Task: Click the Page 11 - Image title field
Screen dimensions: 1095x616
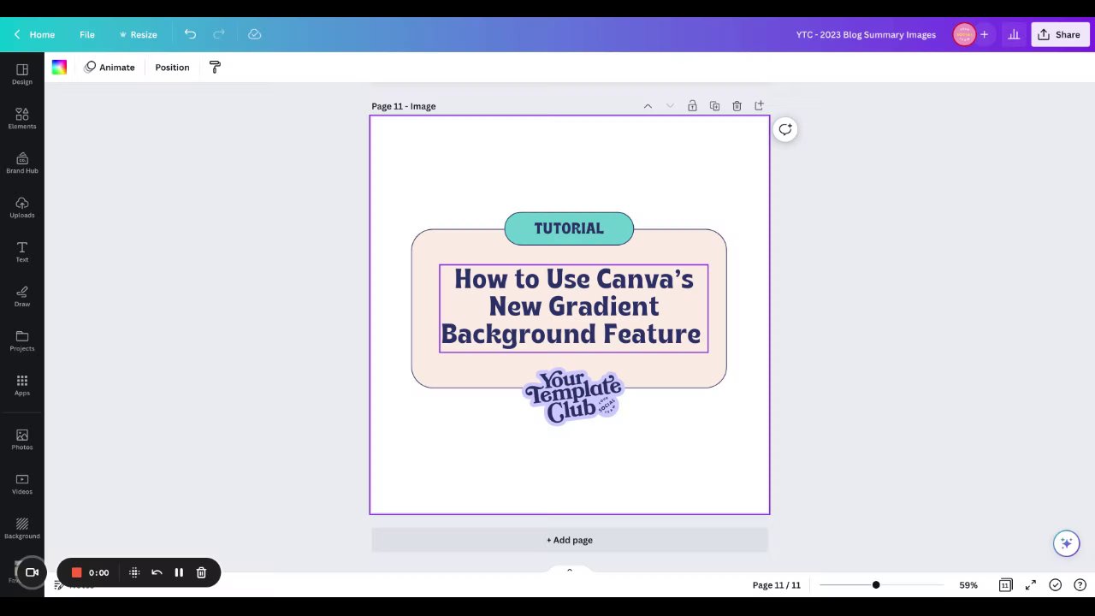Action: click(x=404, y=106)
